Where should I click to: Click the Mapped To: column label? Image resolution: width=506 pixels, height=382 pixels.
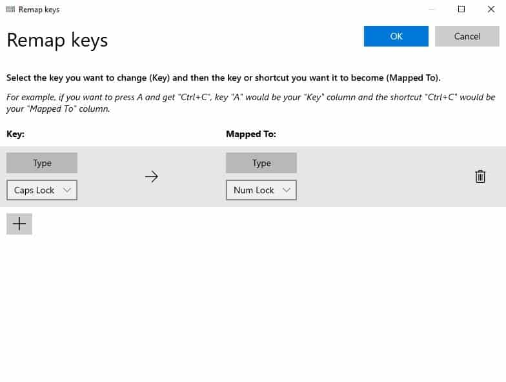point(250,134)
